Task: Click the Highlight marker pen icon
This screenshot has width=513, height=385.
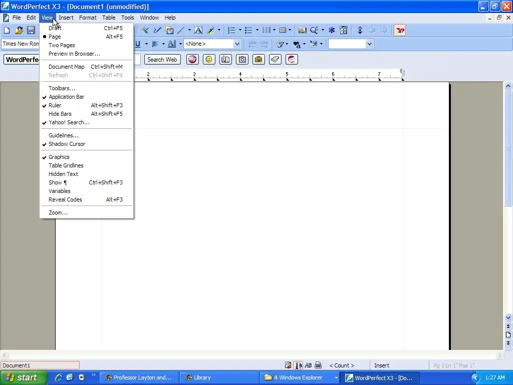Action: coord(211,31)
